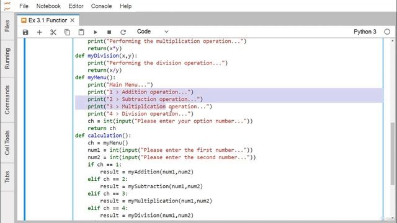Insert a new cell with the plus icon
This screenshot has height=223, width=397.
click(39, 32)
